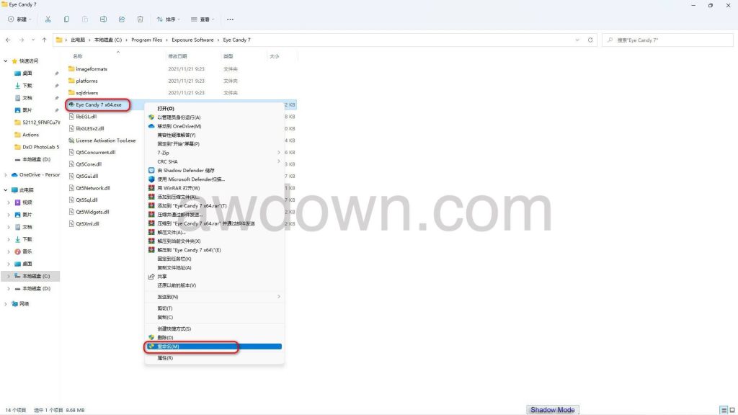The width and height of the screenshot is (738, 415).
Task: Click the Up directory arrow icon
Action: (x=45, y=40)
